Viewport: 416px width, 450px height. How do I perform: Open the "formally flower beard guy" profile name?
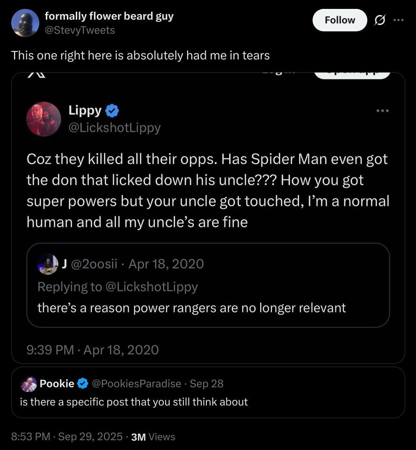(109, 16)
